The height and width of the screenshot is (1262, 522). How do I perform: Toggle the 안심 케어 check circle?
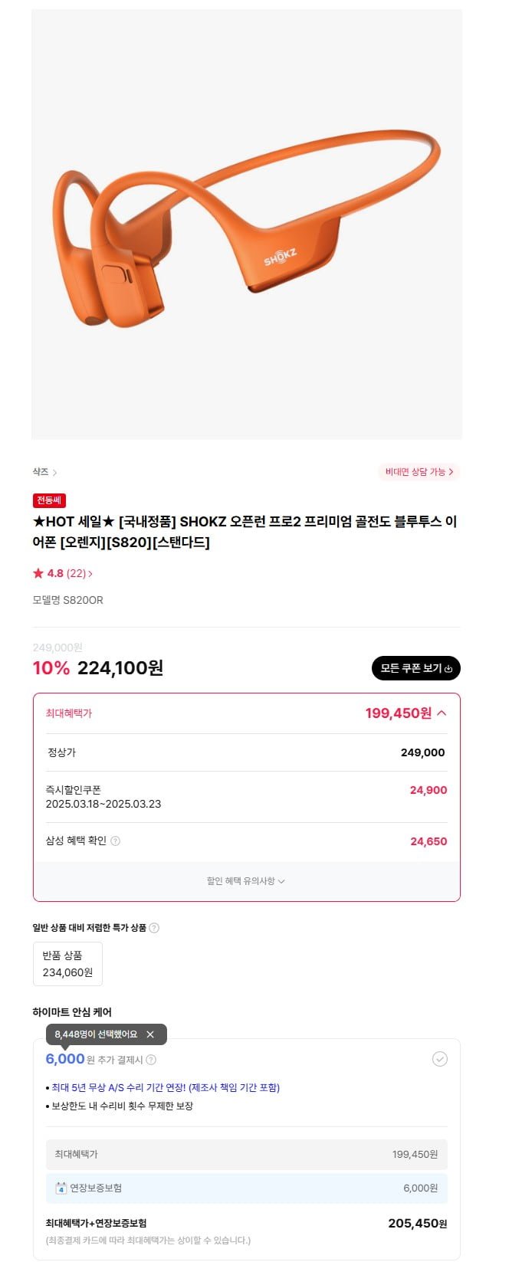click(440, 1059)
